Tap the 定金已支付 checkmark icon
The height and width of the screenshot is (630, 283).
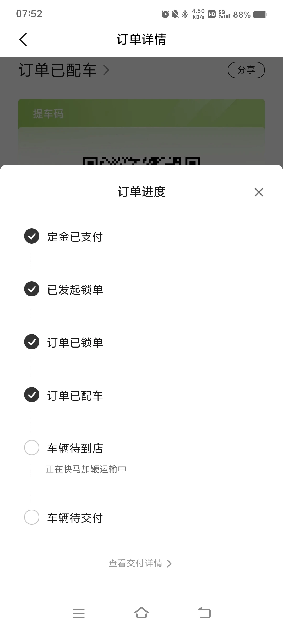pos(32,236)
